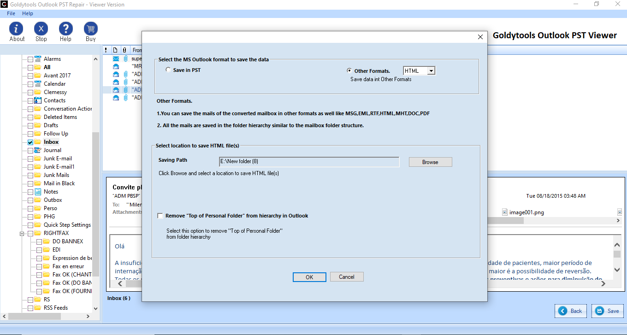The width and height of the screenshot is (627, 335).
Task: Click the Cancel button
Action: [347, 277]
